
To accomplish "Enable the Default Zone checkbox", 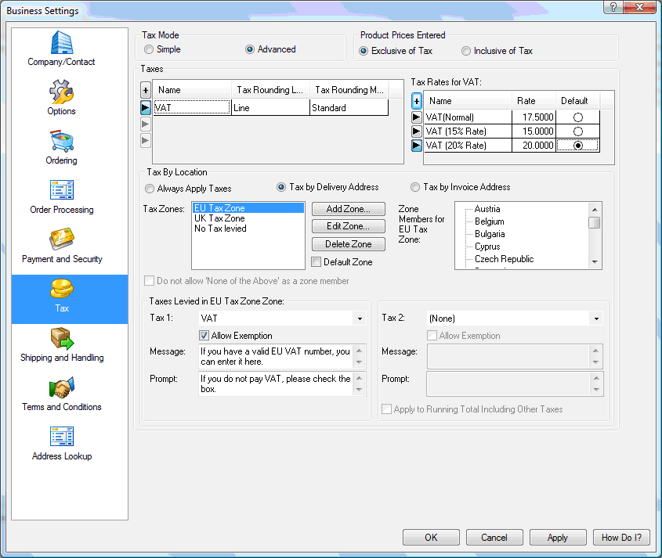I will click(x=317, y=262).
